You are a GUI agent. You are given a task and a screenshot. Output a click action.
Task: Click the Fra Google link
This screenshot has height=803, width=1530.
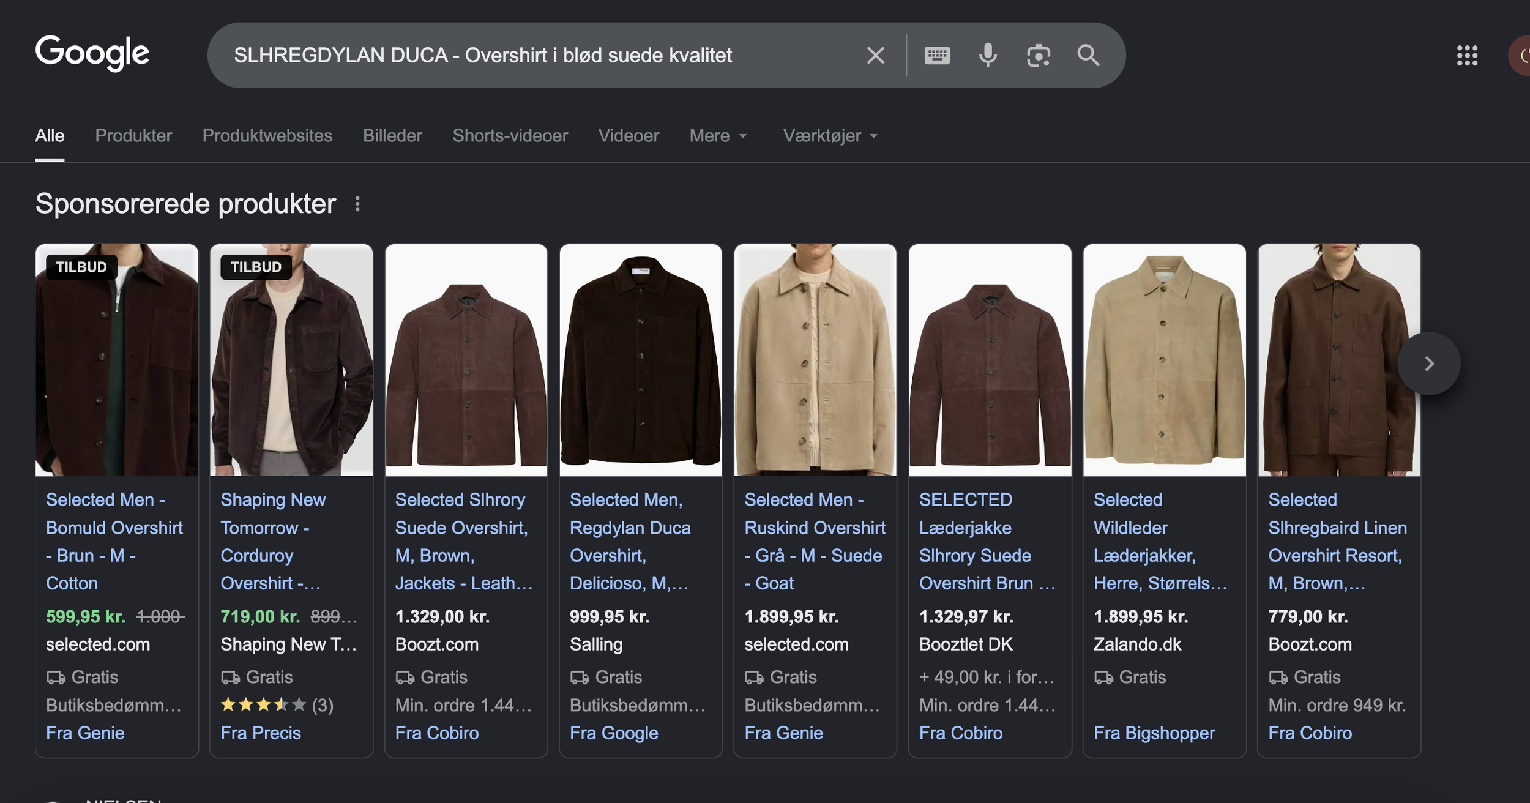click(614, 733)
